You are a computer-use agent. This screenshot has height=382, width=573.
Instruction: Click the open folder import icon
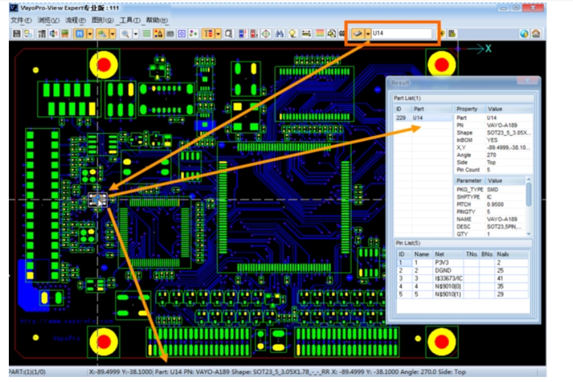click(x=28, y=34)
